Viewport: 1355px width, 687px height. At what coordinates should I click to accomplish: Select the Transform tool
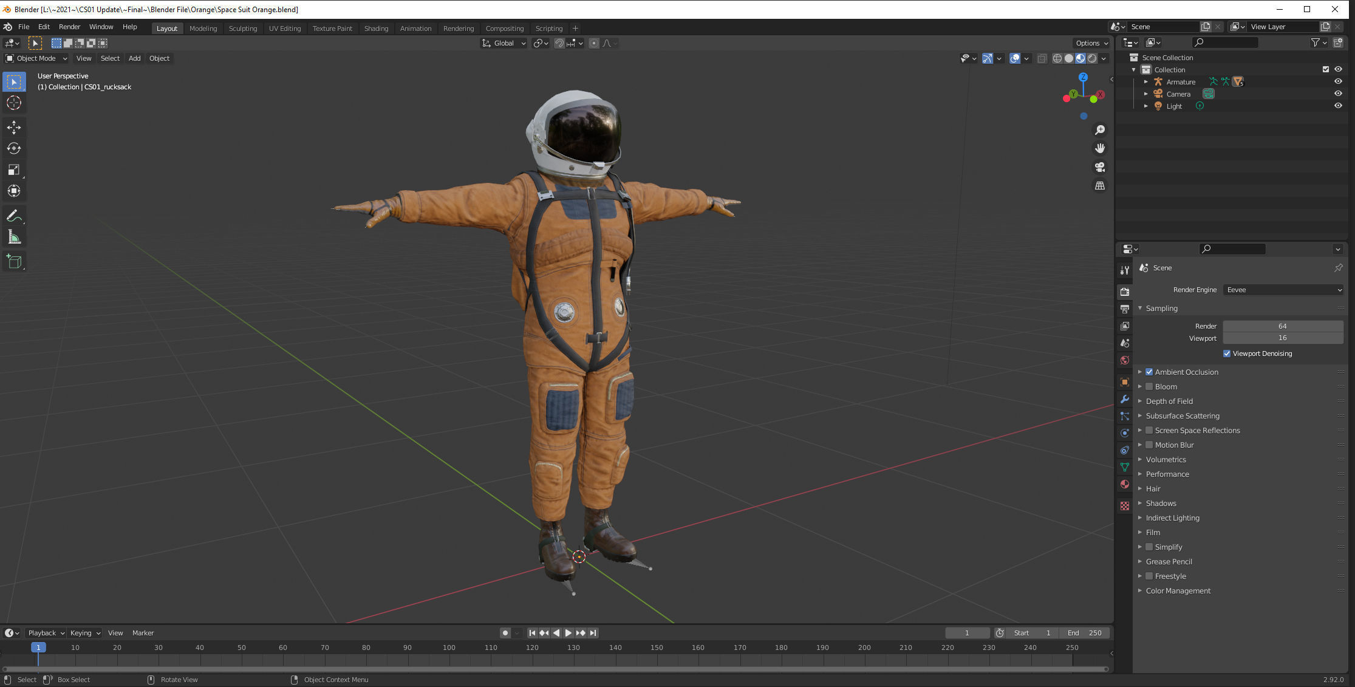tap(14, 191)
